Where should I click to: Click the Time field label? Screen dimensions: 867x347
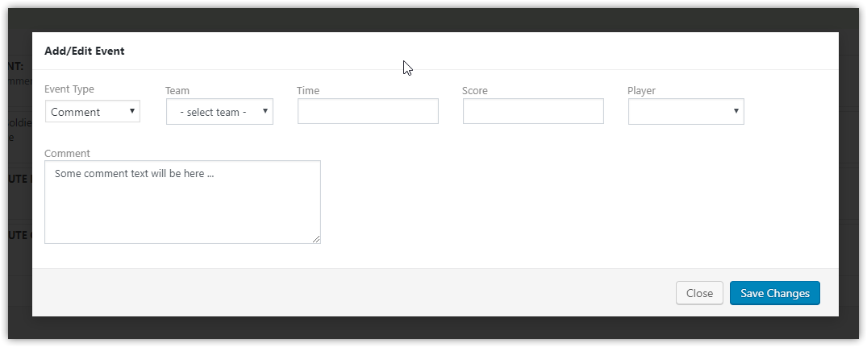tap(308, 90)
